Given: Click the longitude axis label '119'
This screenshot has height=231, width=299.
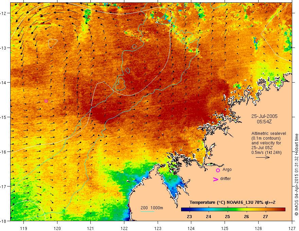Looking at the screenshot, I should pos(24,228).
